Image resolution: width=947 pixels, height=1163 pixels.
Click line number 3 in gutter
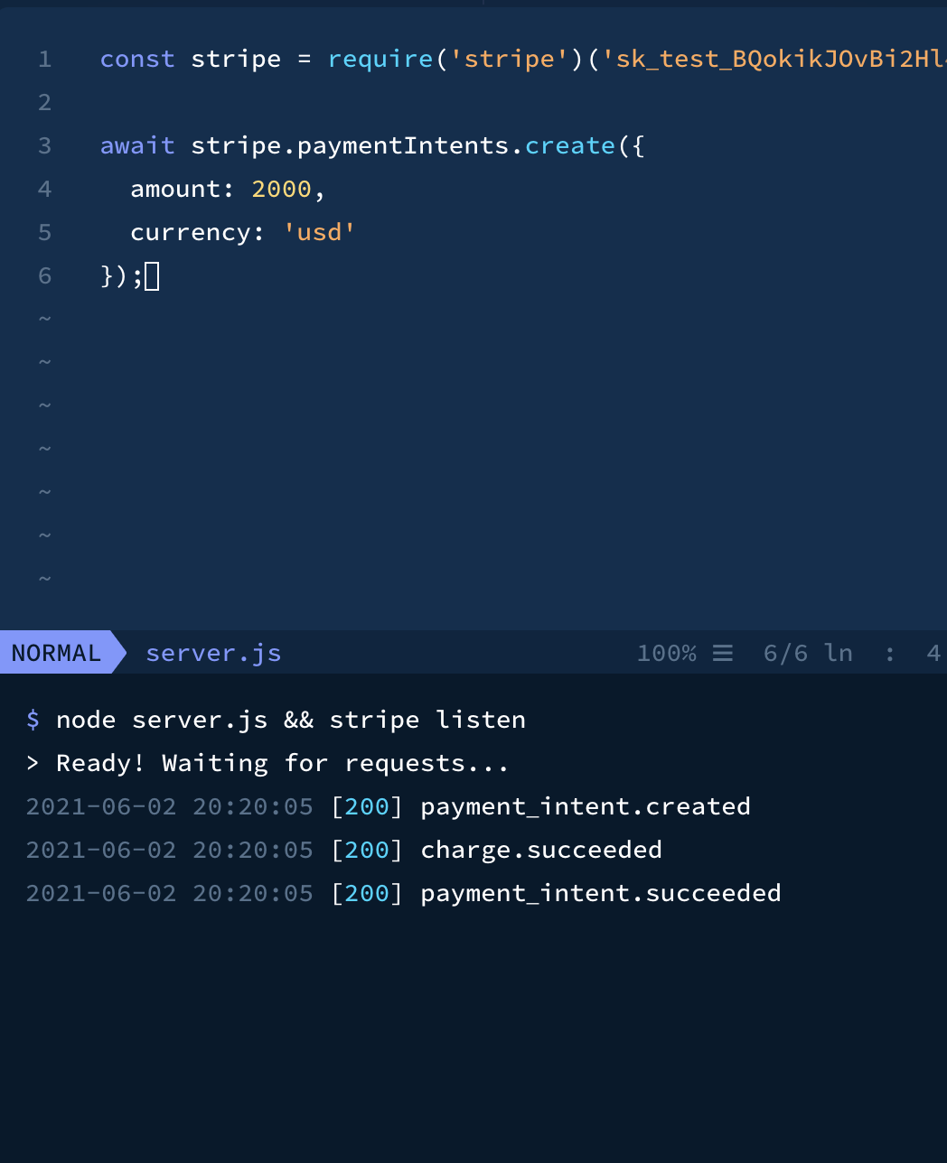(44, 146)
